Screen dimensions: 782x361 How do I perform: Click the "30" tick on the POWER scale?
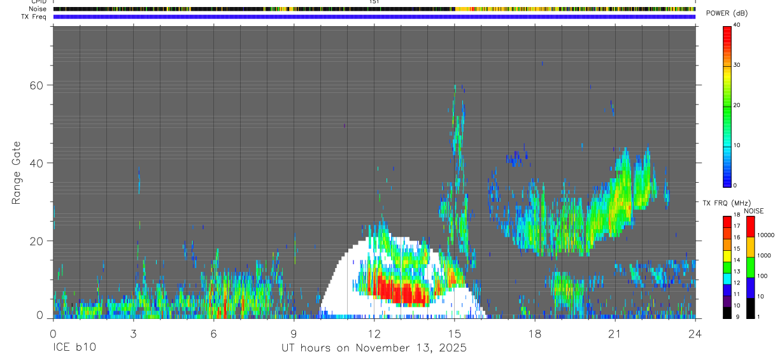pyautogui.click(x=737, y=66)
